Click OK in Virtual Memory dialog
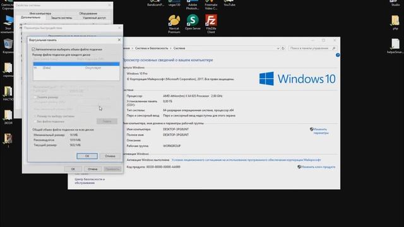Screen dimensions: 404x227 pyautogui.click(x=87, y=156)
